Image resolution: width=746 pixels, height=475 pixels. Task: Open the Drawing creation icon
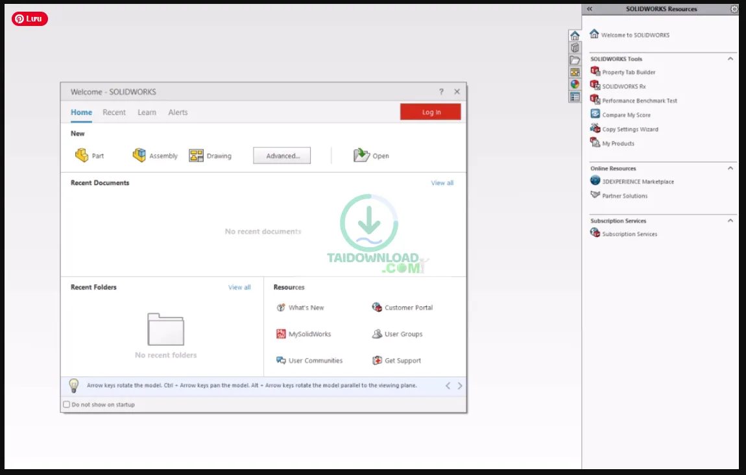(195, 155)
